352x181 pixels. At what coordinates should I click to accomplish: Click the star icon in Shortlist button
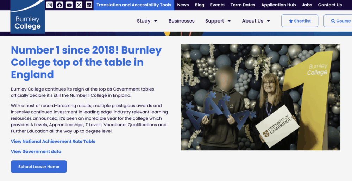[x=291, y=21]
